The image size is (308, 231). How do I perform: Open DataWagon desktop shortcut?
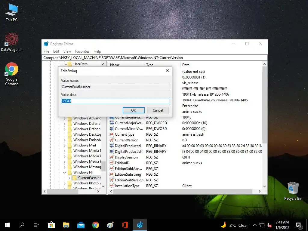pyautogui.click(x=12, y=42)
